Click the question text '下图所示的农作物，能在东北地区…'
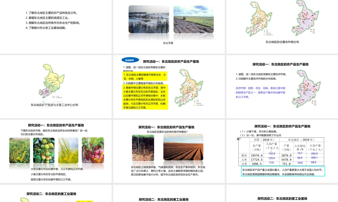 pyautogui.click(x=54, y=132)
